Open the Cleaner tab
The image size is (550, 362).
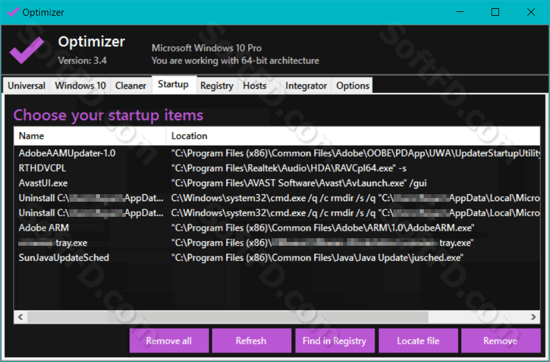coord(131,85)
